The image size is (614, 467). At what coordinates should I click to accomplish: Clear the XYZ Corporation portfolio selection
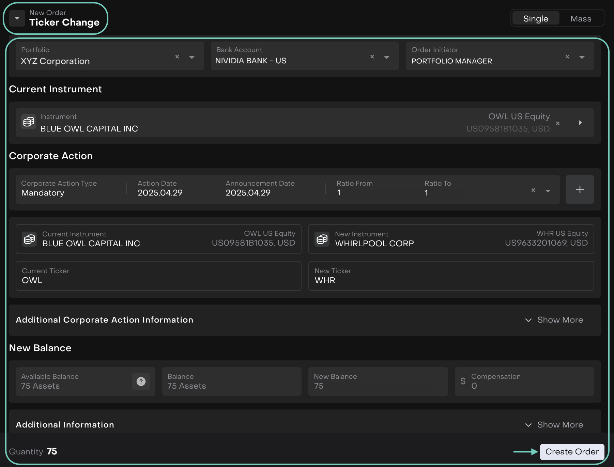pos(177,57)
